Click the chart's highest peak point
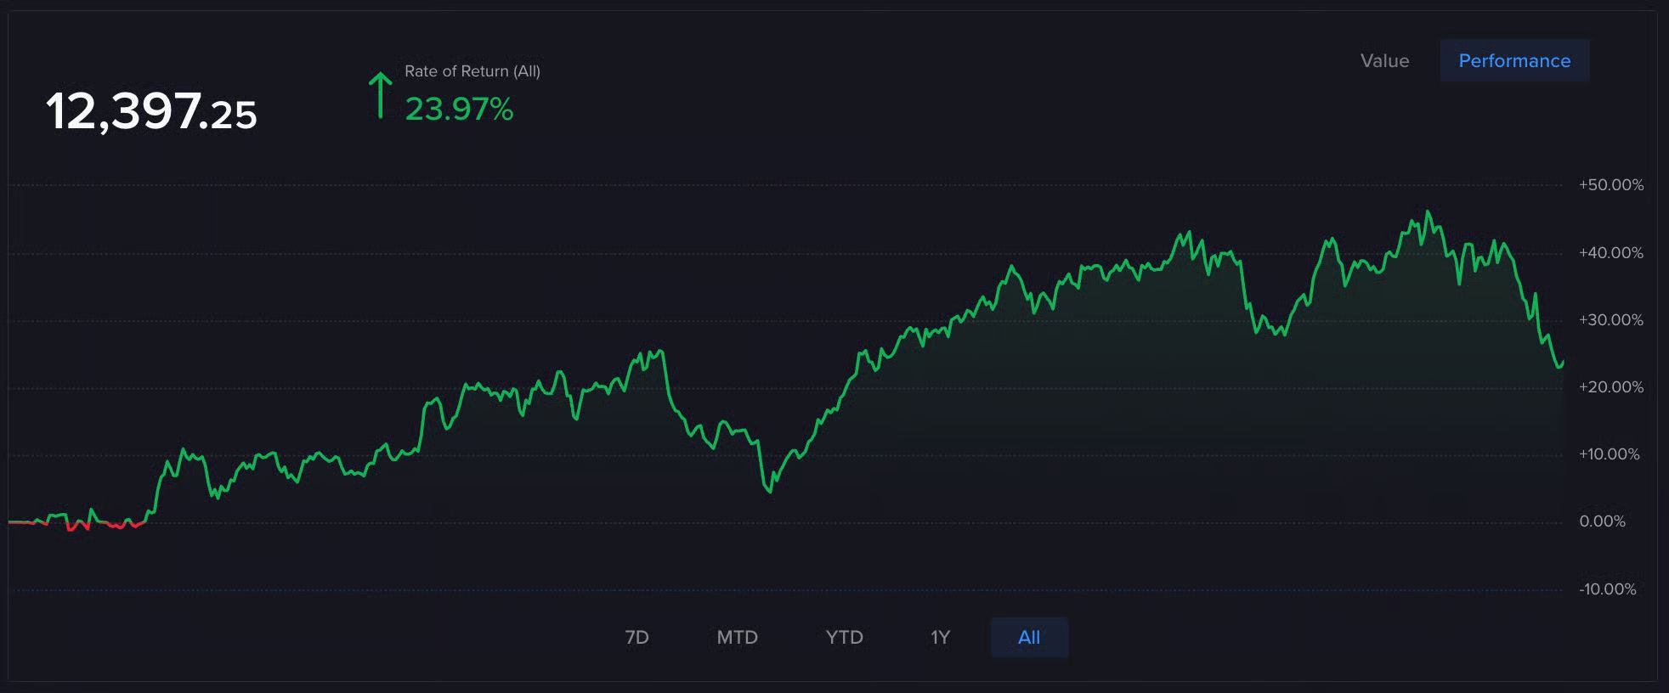Image resolution: width=1669 pixels, height=693 pixels. (x=1428, y=211)
